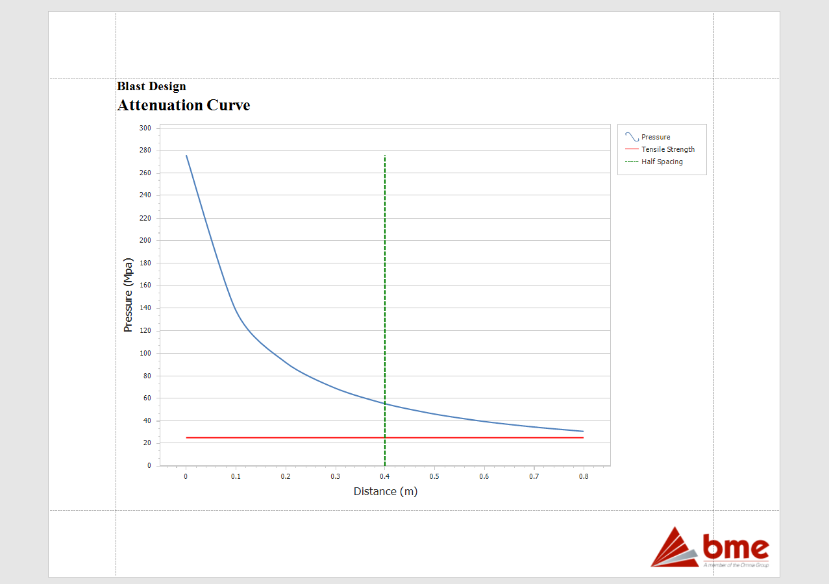Click the "A member of the Omnia Group" tagline
Viewport: 829px width, 584px height.
(x=736, y=566)
